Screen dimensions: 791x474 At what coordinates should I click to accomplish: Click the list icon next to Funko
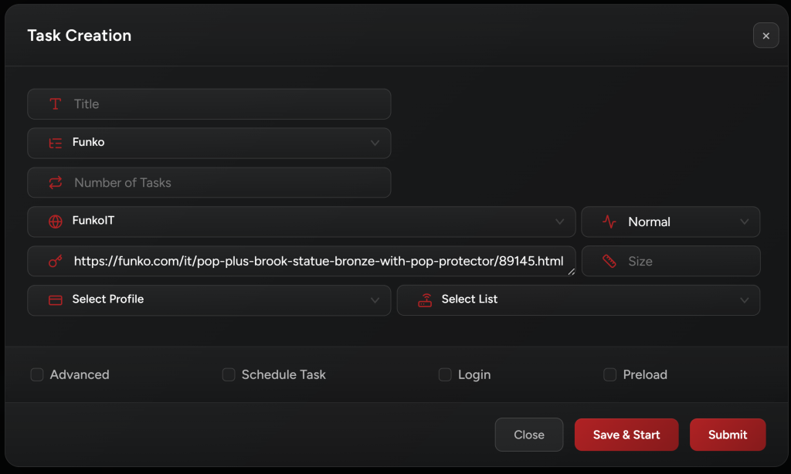(55, 143)
